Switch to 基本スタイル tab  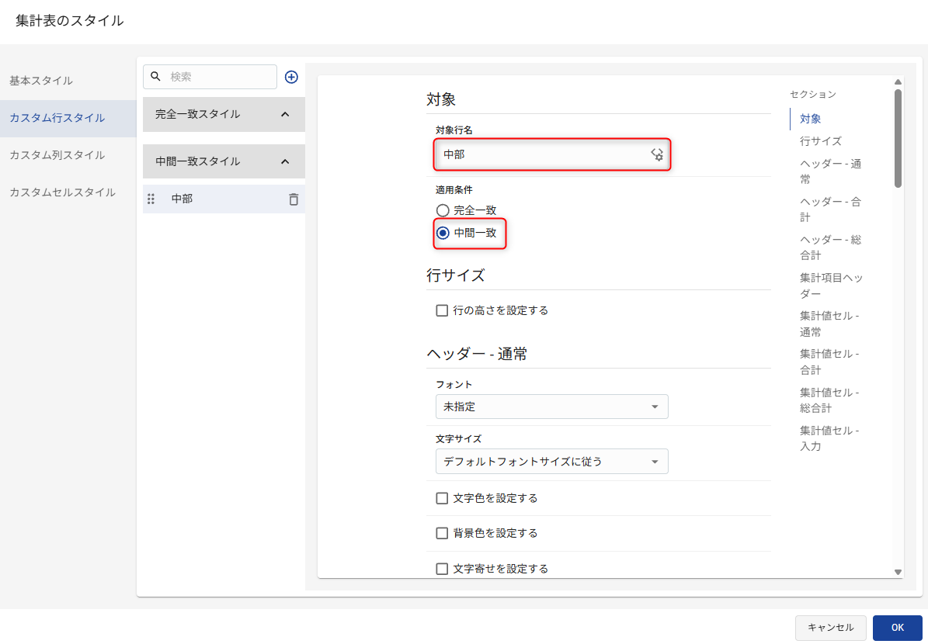click(41, 81)
